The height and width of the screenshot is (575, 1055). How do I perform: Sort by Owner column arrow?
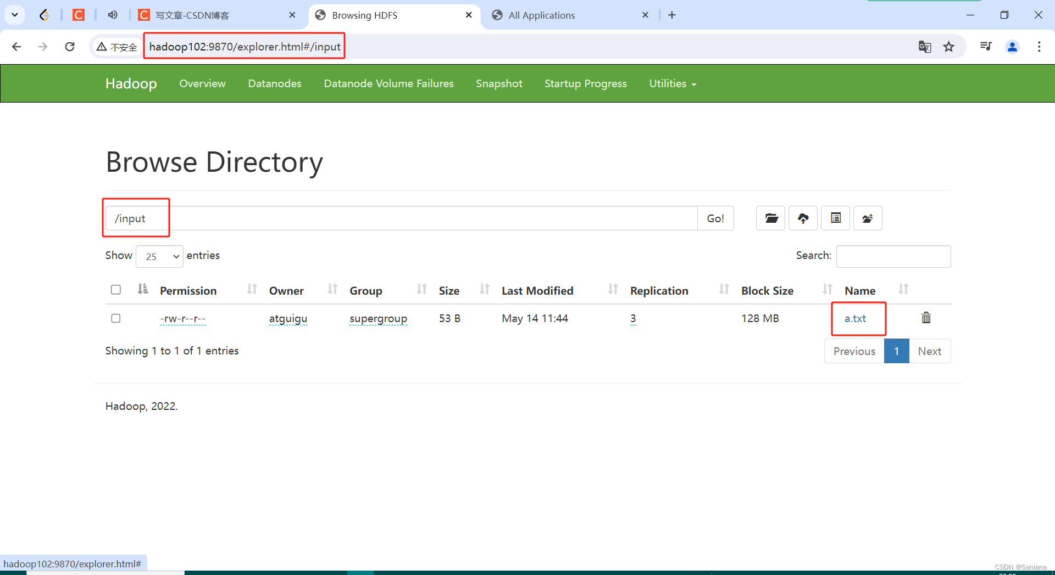(x=332, y=289)
